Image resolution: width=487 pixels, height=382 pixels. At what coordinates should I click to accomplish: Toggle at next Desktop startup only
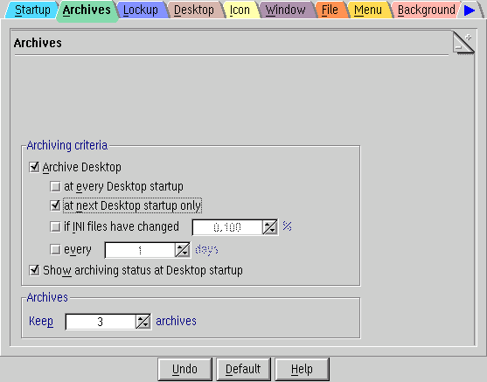click(x=55, y=205)
